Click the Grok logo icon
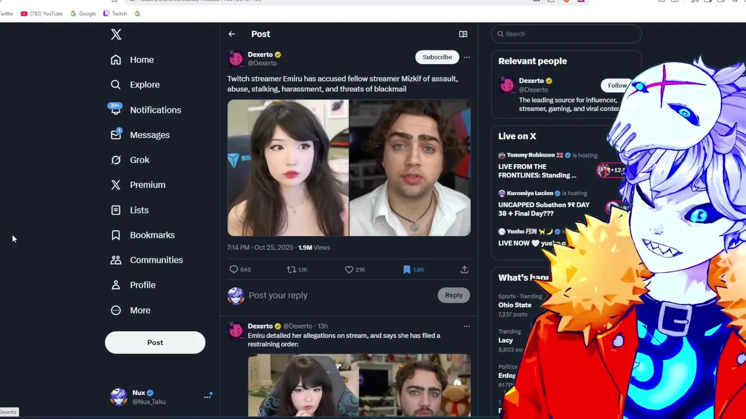 point(116,160)
